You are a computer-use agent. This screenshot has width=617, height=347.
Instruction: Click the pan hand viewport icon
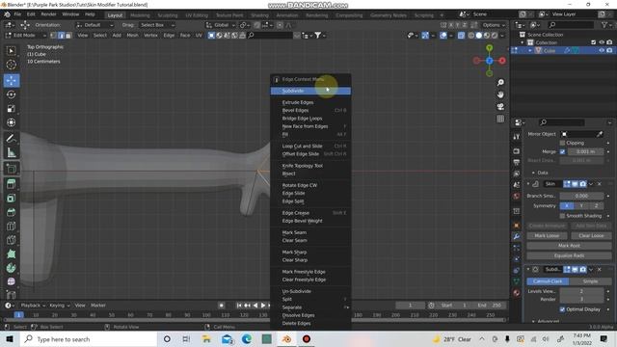click(500, 94)
